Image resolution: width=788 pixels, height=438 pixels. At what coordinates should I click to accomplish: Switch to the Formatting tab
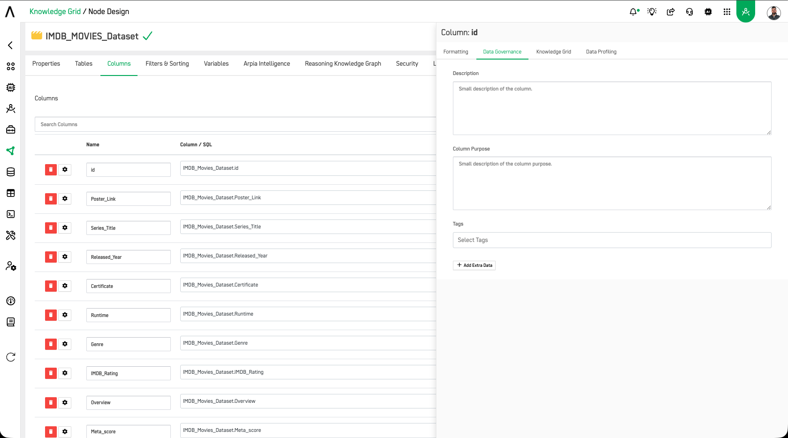coord(456,52)
